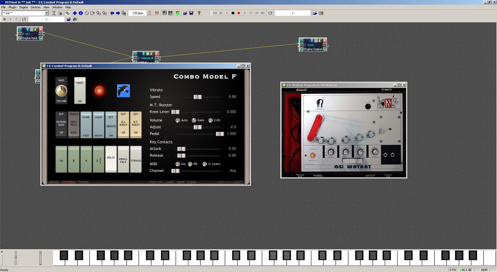Toggle the All Boost switch

click(123, 125)
